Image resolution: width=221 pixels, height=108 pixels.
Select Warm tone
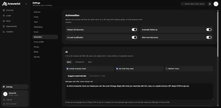click(x=69, y=62)
